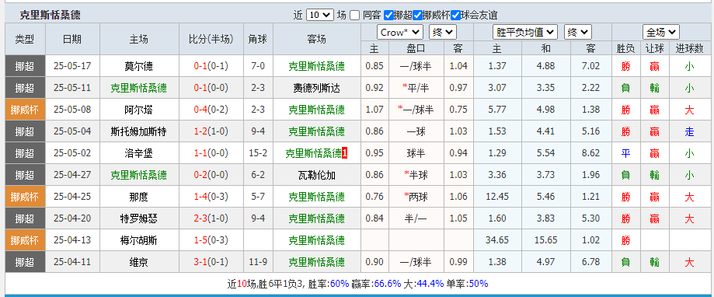Open the 全场 dropdown
The image size is (714, 297).
click(661, 33)
